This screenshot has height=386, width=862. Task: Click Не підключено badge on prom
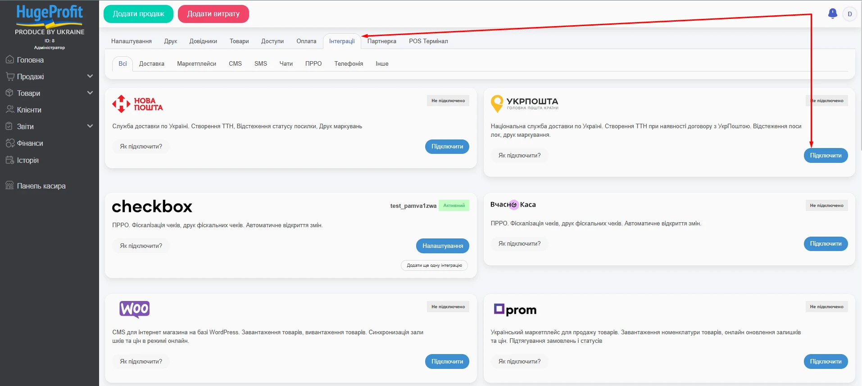click(x=826, y=306)
